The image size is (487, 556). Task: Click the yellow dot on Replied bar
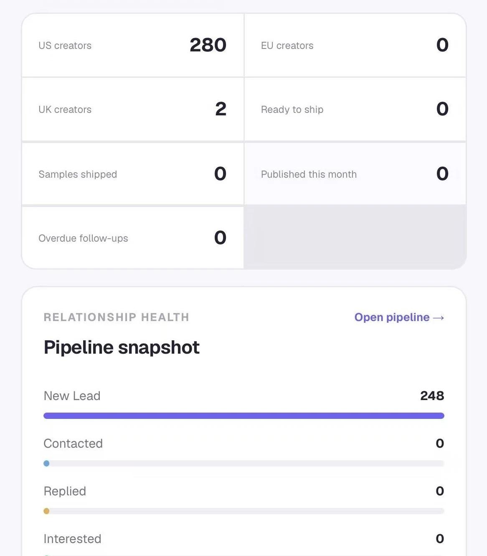46,511
